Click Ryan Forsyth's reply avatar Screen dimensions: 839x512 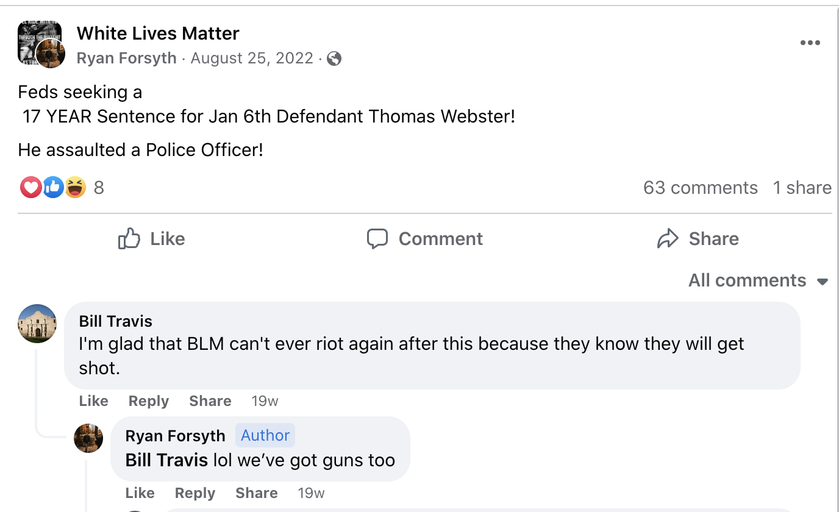[x=88, y=438]
